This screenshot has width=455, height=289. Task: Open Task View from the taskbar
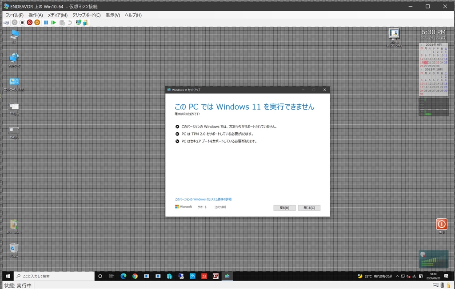[x=112, y=276]
